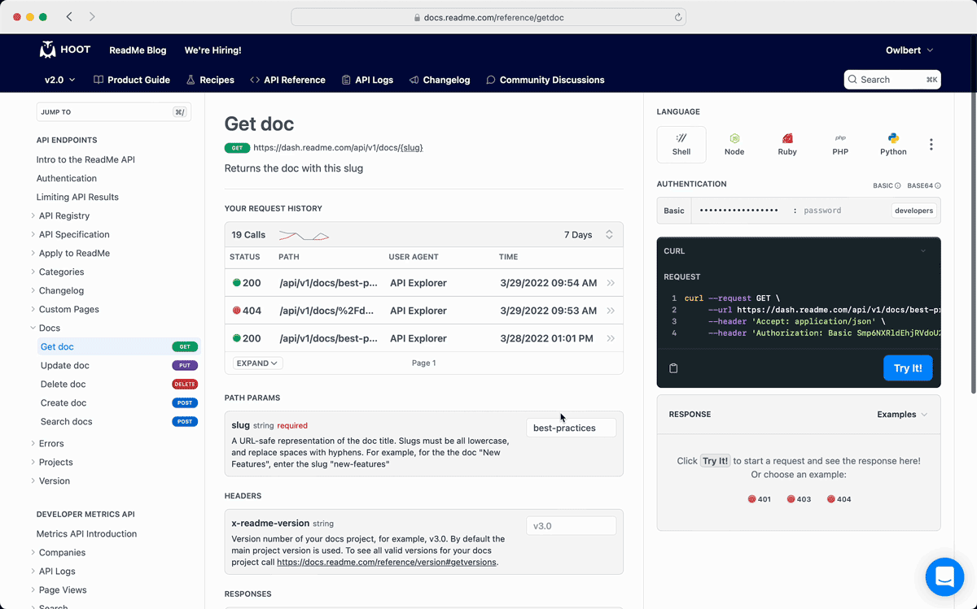Open the response Examples dropdown
The image size is (977, 609).
[902, 415]
